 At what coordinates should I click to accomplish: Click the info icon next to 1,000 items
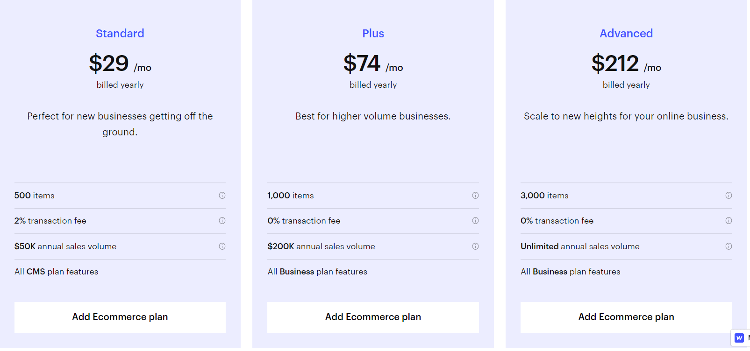(475, 195)
